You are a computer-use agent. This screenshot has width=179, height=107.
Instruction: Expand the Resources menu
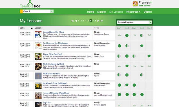pyautogui.click(x=133, y=12)
